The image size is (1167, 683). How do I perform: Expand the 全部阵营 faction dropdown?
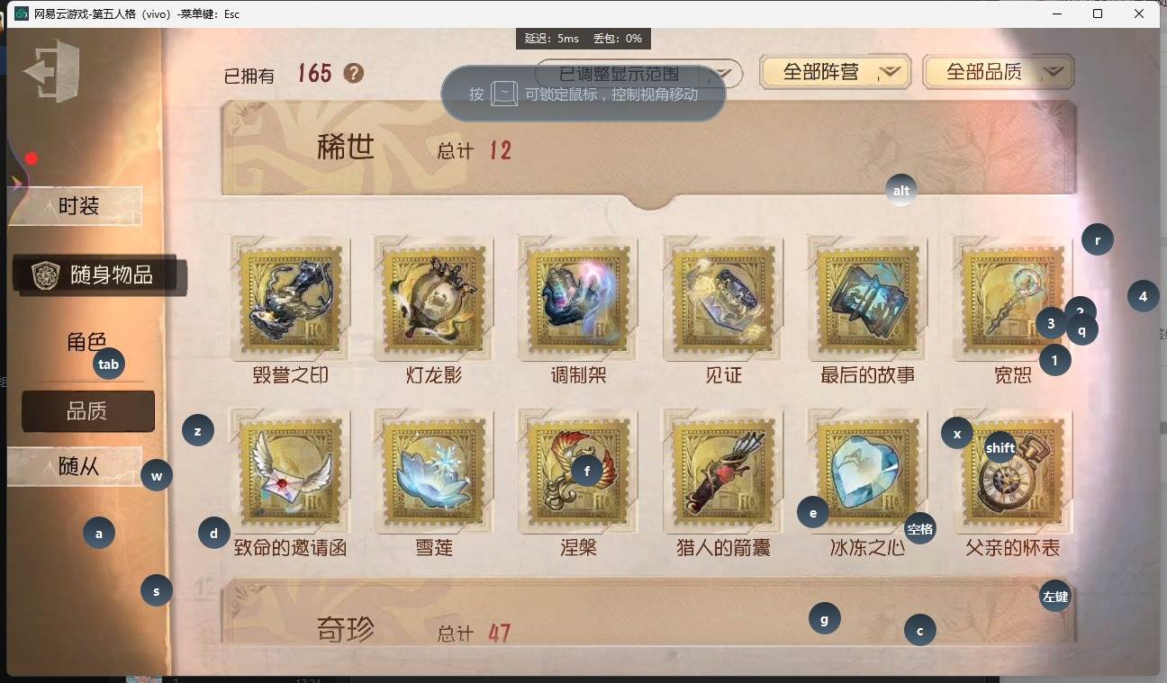tap(835, 72)
